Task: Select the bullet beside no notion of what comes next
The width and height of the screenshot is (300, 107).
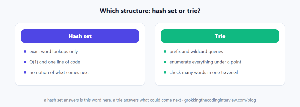Action: pyautogui.click(x=25, y=72)
